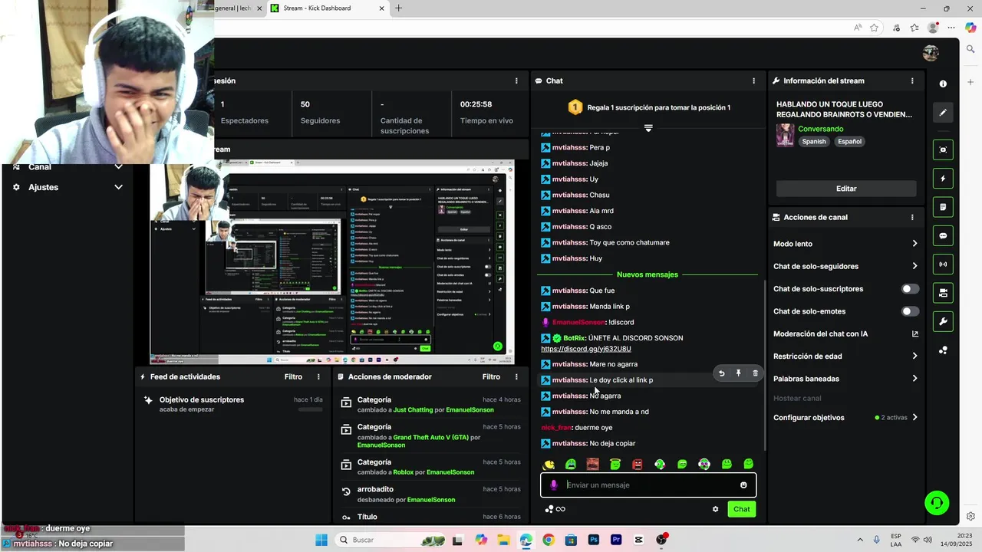982x552 pixels.
Task: Open Configurar objetivos row
Action: (845, 418)
